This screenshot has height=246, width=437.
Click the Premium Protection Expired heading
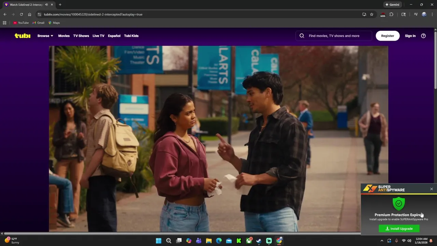coord(398,215)
